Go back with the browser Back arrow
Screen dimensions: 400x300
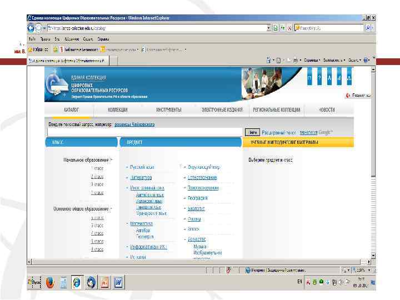[x=31, y=28]
